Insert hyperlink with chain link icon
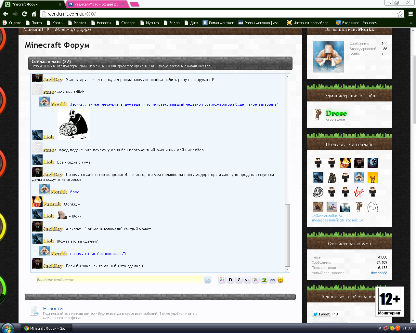Image resolution: width=416 pixels, height=333 pixels. click(273, 280)
